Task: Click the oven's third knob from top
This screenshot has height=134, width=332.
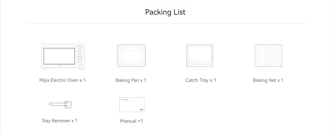Action: 80,58
